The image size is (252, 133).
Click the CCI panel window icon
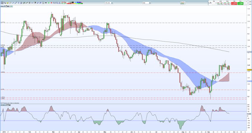[8, 105]
